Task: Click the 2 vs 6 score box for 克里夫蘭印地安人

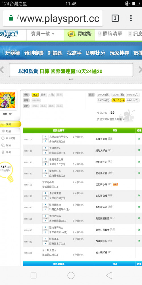Action: (x=45, y=139)
